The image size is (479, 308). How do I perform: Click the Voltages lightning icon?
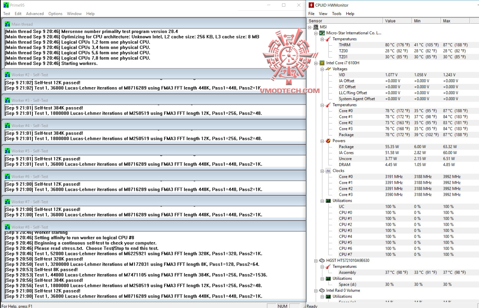tap(328, 69)
